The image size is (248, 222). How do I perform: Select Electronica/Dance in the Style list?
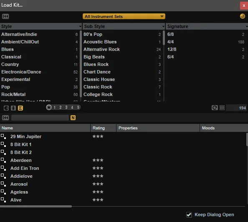[x=40, y=72]
